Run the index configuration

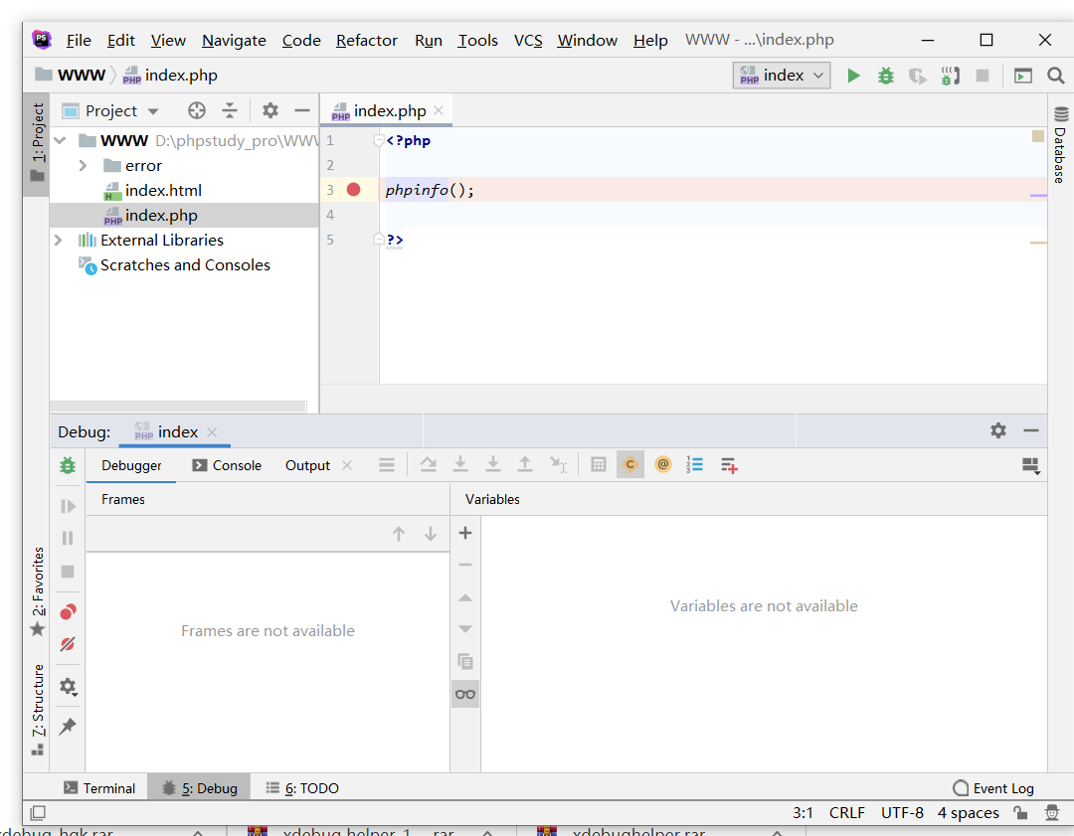tap(853, 76)
